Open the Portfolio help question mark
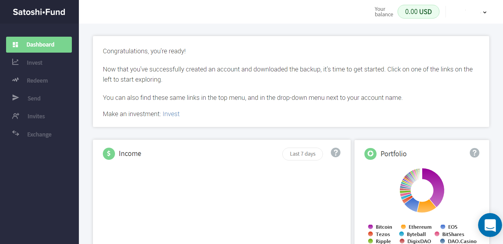The width and height of the screenshot is (503, 244). pyautogui.click(x=474, y=153)
